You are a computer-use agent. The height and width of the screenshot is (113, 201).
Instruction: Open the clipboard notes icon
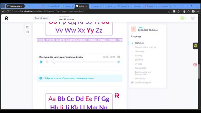click(28, 32)
